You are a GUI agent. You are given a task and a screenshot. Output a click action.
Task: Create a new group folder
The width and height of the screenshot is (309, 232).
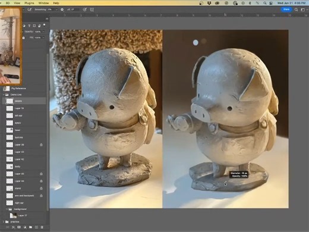coord(30,227)
